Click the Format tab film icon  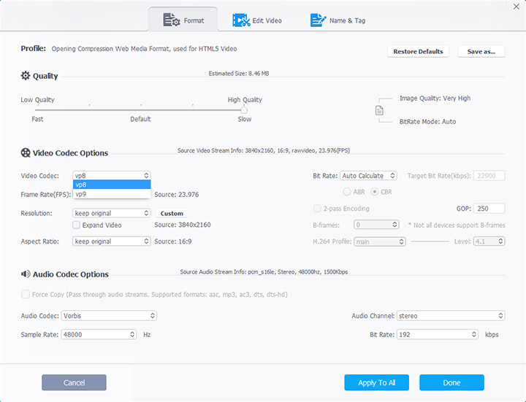coord(172,20)
